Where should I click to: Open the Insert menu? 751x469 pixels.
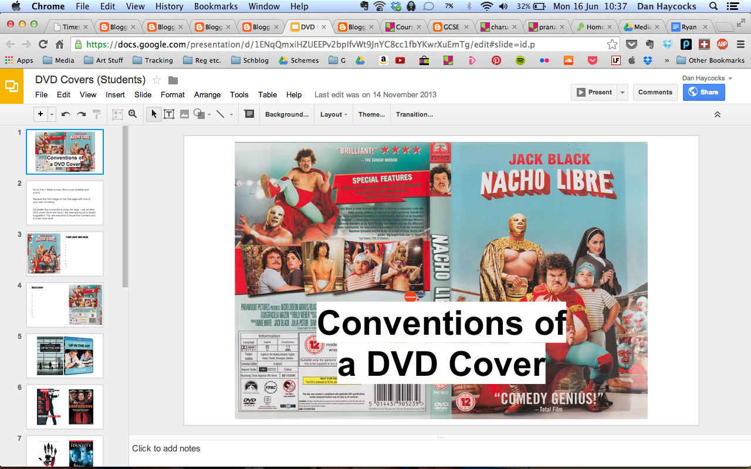[115, 94]
